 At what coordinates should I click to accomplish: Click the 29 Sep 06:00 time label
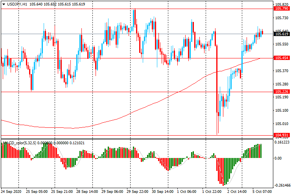point(112,192)
